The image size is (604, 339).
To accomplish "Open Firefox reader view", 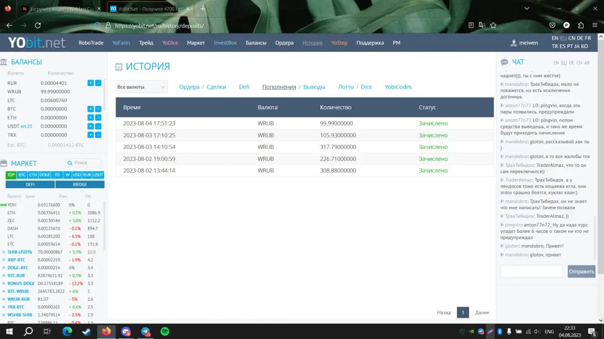I will 471,25.
